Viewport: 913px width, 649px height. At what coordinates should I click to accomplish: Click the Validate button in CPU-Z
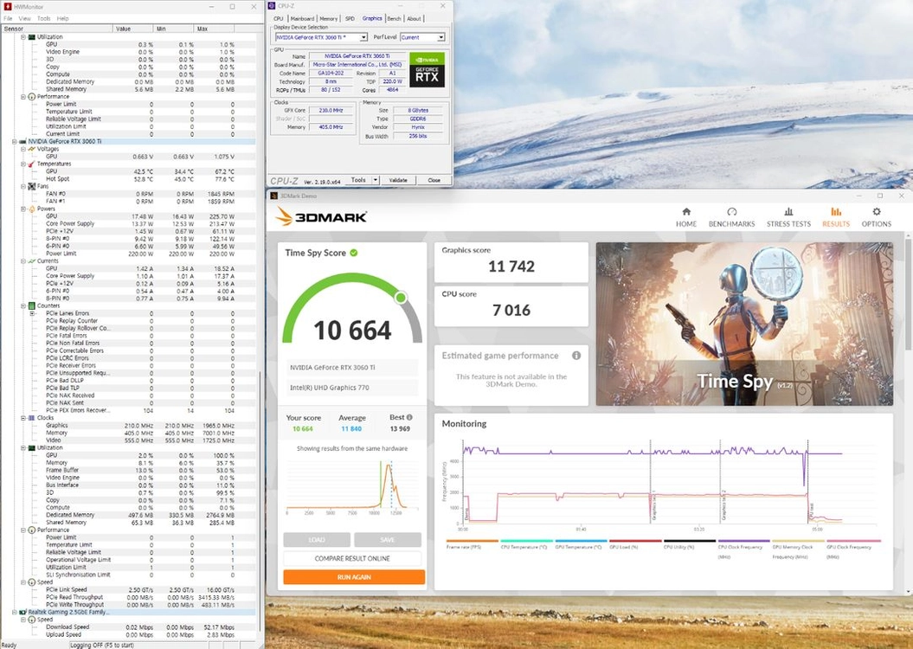click(x=398, y=180)
